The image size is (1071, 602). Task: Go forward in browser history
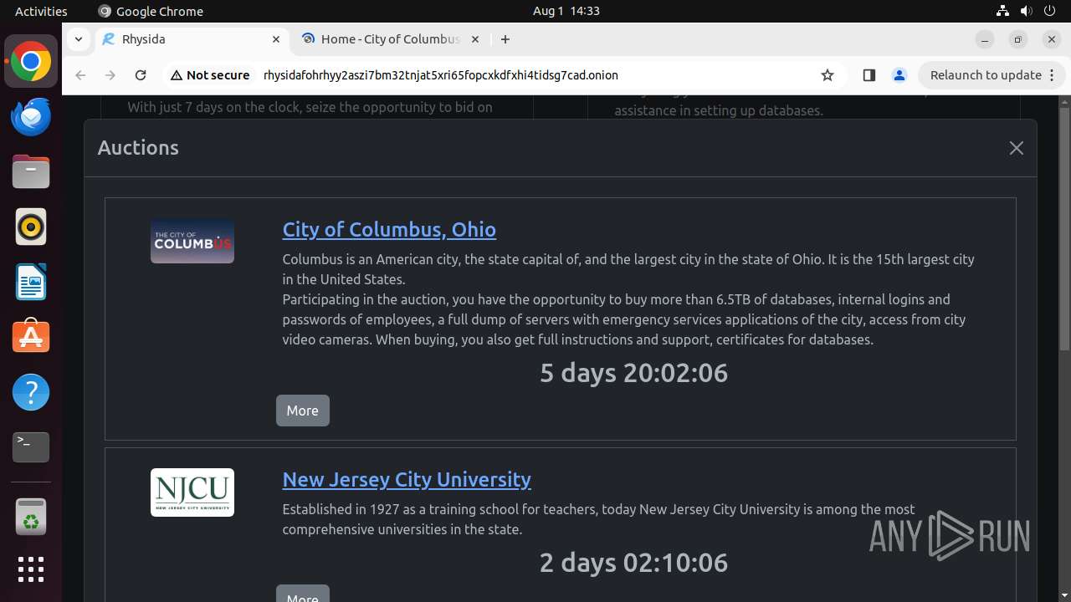[110, 75]
